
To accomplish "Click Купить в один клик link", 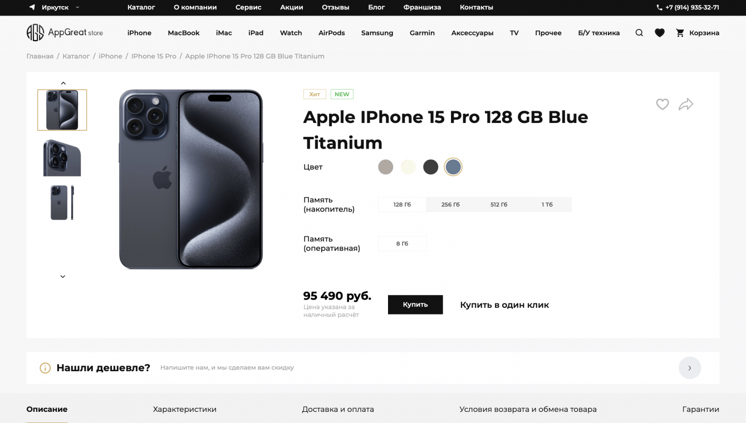I will point(504,305).
